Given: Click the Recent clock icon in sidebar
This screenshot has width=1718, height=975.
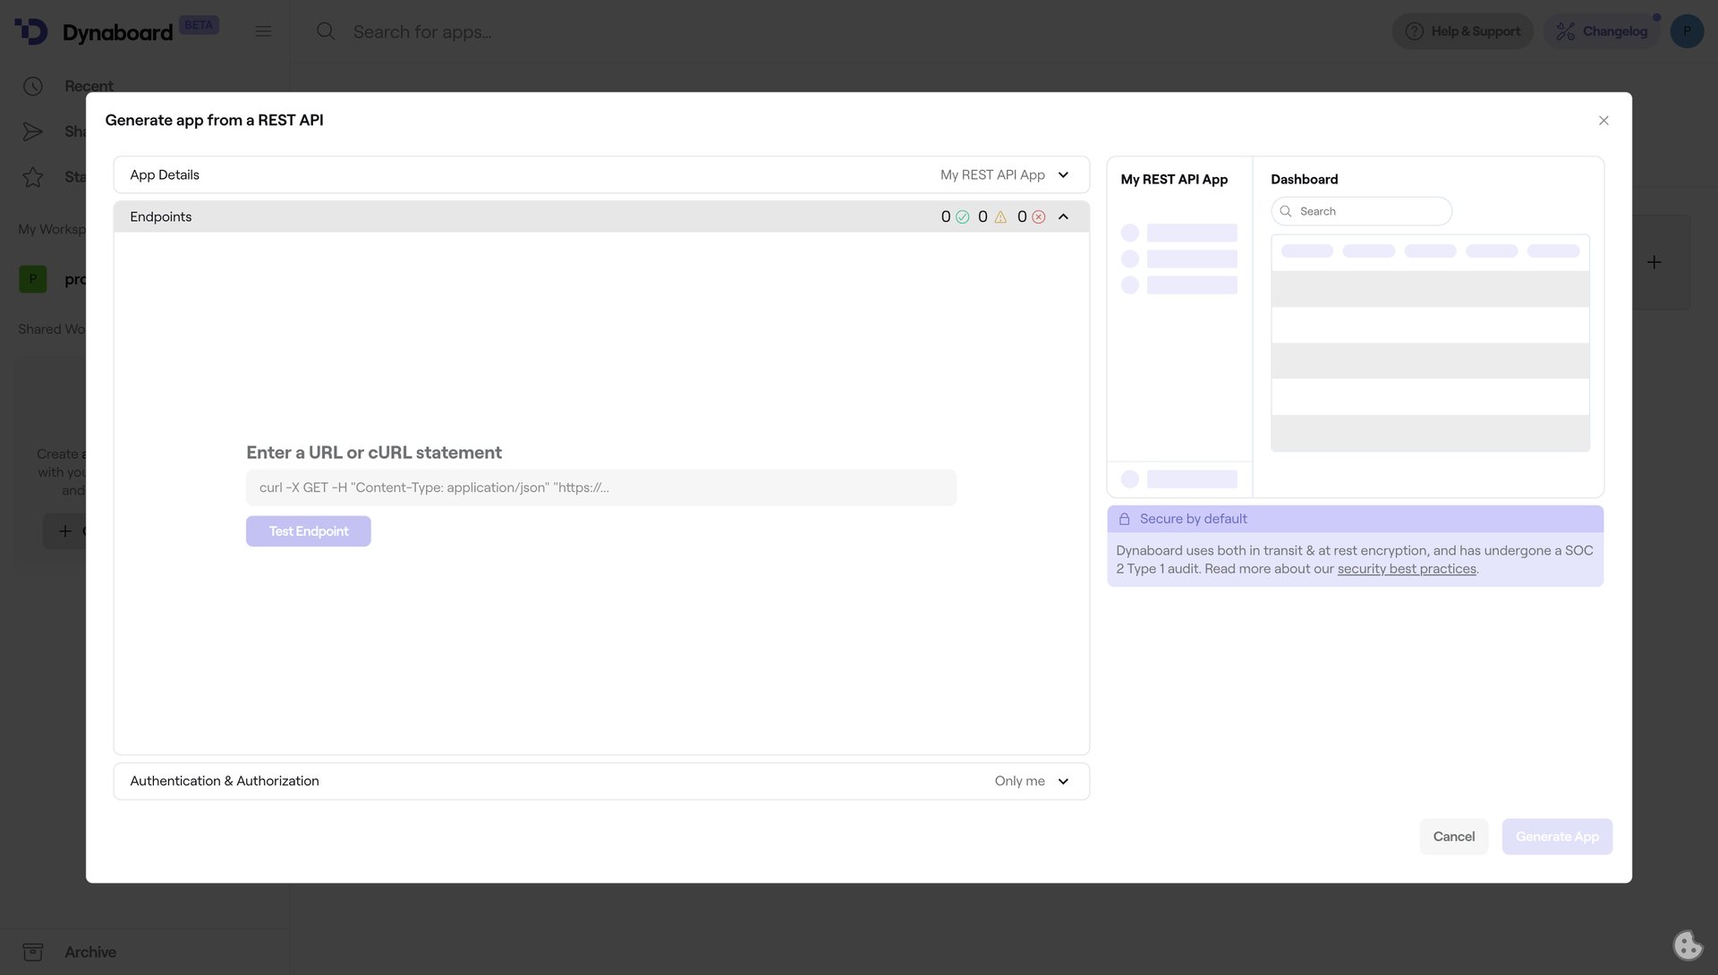Looking at the screenshot, I should coord(33,85).
